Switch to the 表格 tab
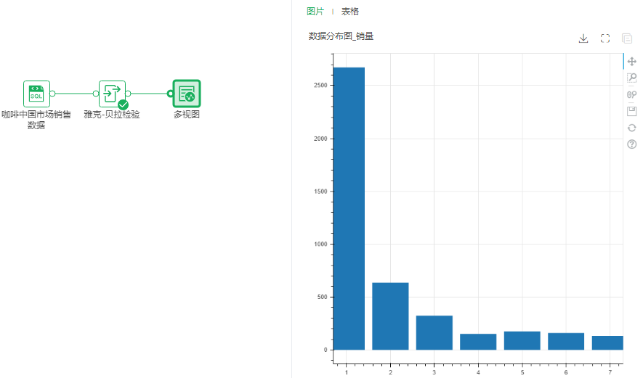The height and width of the screenshot is (378, 643). click(x=350, y=12)
